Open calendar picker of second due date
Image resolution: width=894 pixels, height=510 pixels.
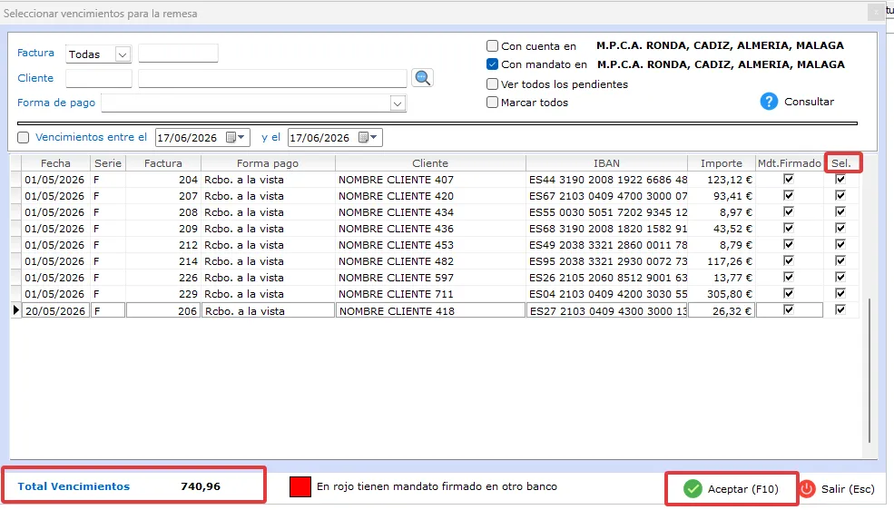tap(368, 137)
